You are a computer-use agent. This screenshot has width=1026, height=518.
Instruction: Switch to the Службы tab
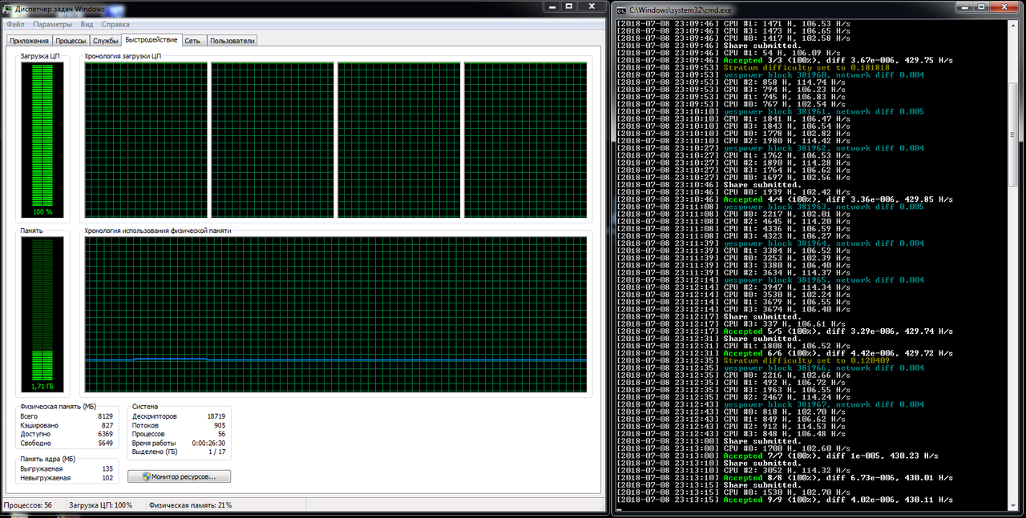(x=106, y=40)
